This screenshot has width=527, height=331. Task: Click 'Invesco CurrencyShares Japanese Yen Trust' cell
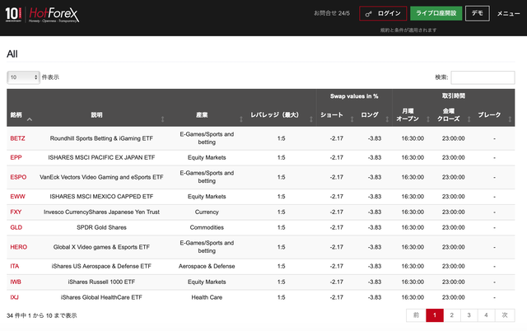point(101,212)
